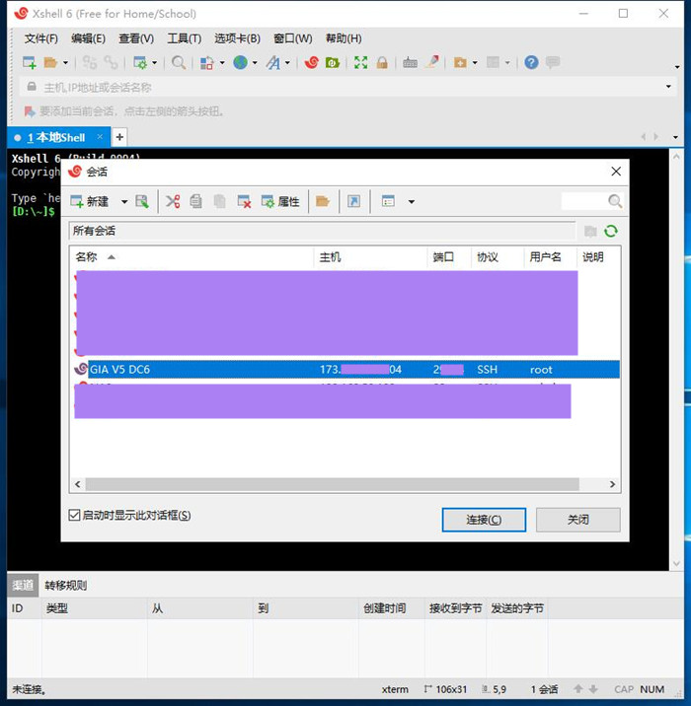Click the 属性 button in 会话 dialog

tap(280, 201)
